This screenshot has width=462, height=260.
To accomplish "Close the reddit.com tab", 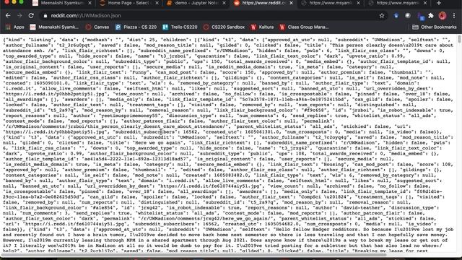I will pyautogui.click(x=291, y=3).
